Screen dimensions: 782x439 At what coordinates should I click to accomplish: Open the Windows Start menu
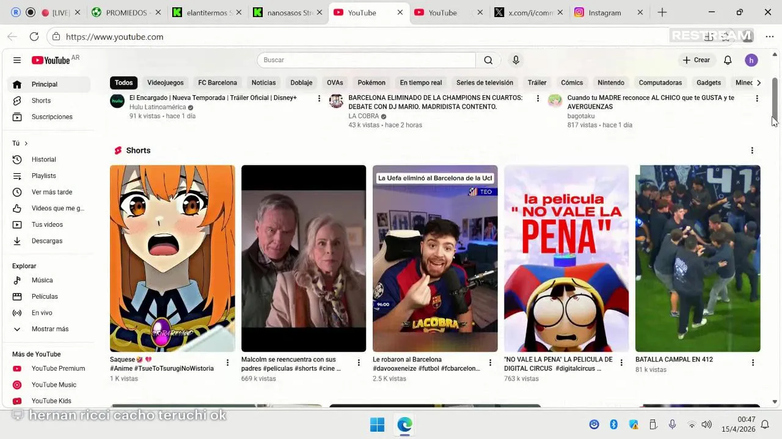[377, 425]
